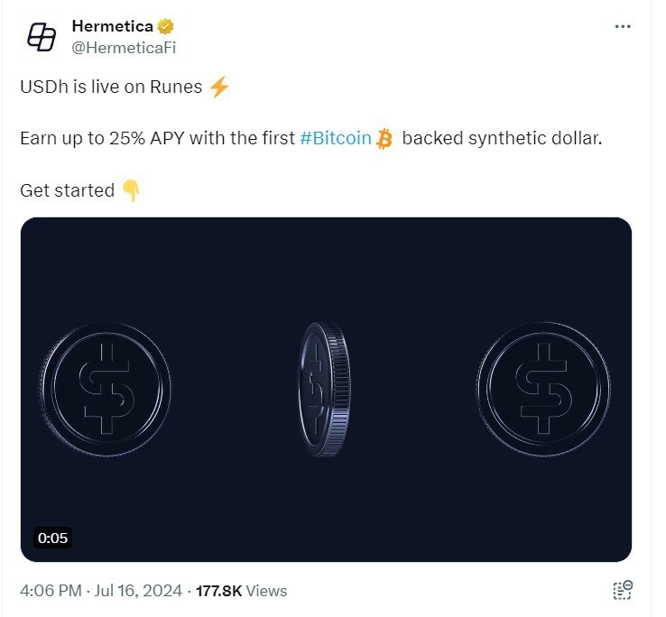
Task: Click the pointing-down hand emoji
Action: pyautogui.click(x=132, y=190)
